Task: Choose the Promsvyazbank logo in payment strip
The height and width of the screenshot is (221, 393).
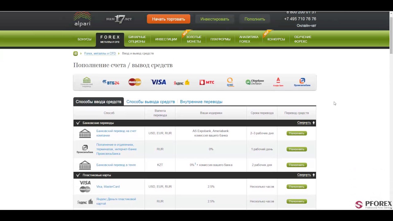Action: 302,82
